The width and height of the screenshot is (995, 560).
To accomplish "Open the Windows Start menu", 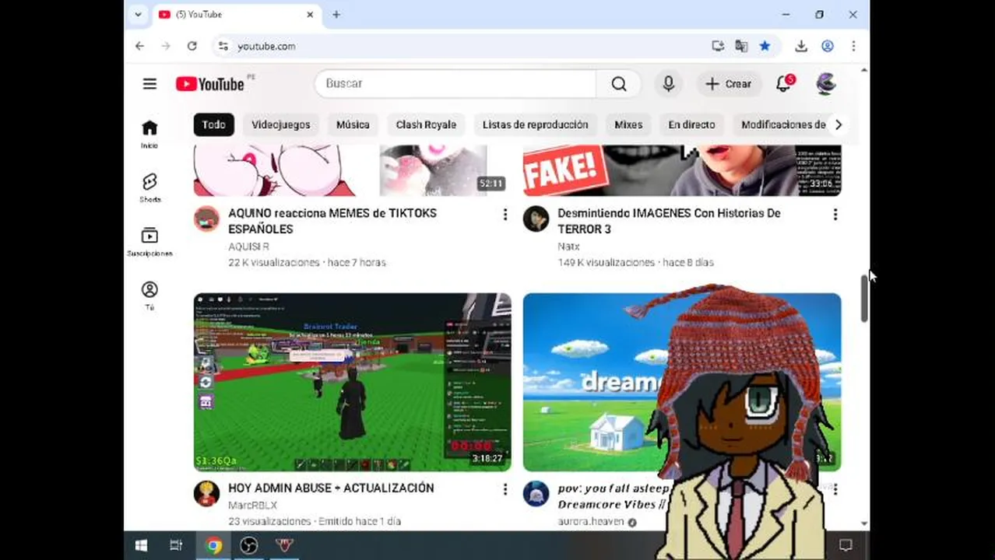I will (141, 545).
